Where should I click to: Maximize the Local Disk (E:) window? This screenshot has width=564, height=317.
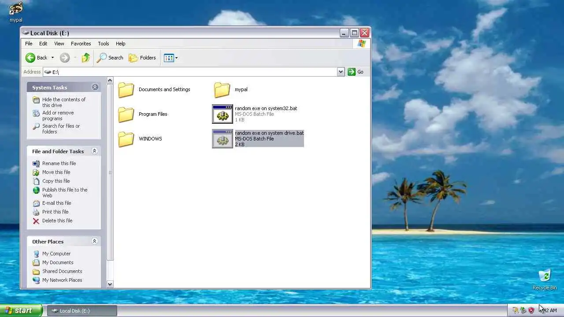(x=354, y=33)
